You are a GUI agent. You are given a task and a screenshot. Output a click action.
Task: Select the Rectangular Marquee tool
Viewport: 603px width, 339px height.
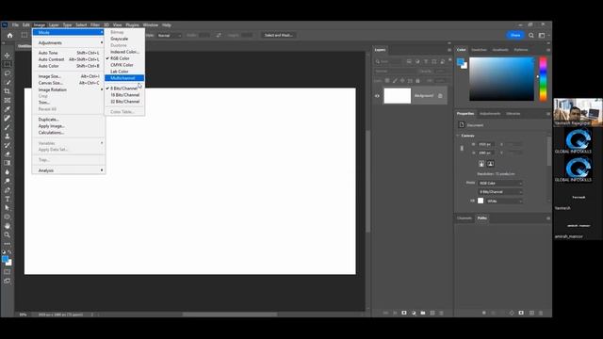pos(8,64)
